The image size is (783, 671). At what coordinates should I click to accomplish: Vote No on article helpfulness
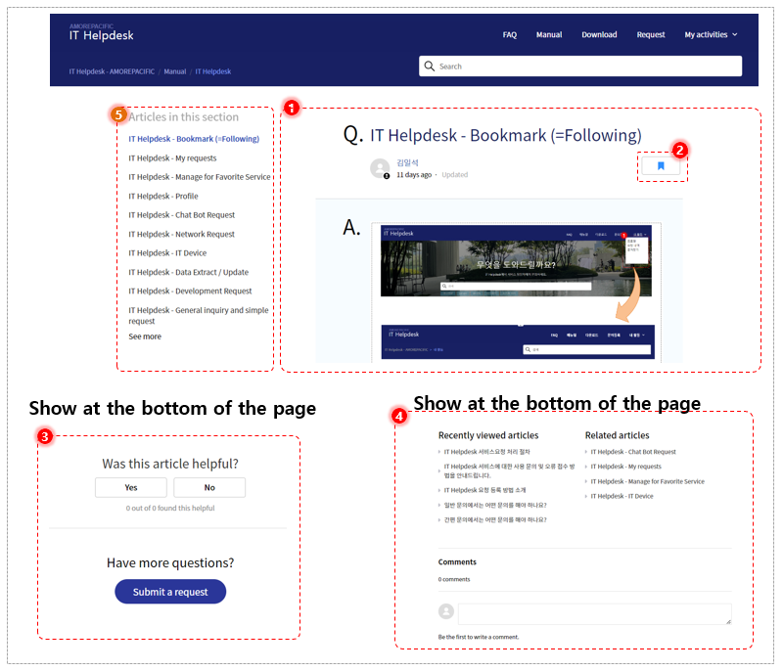pos(209,487)
